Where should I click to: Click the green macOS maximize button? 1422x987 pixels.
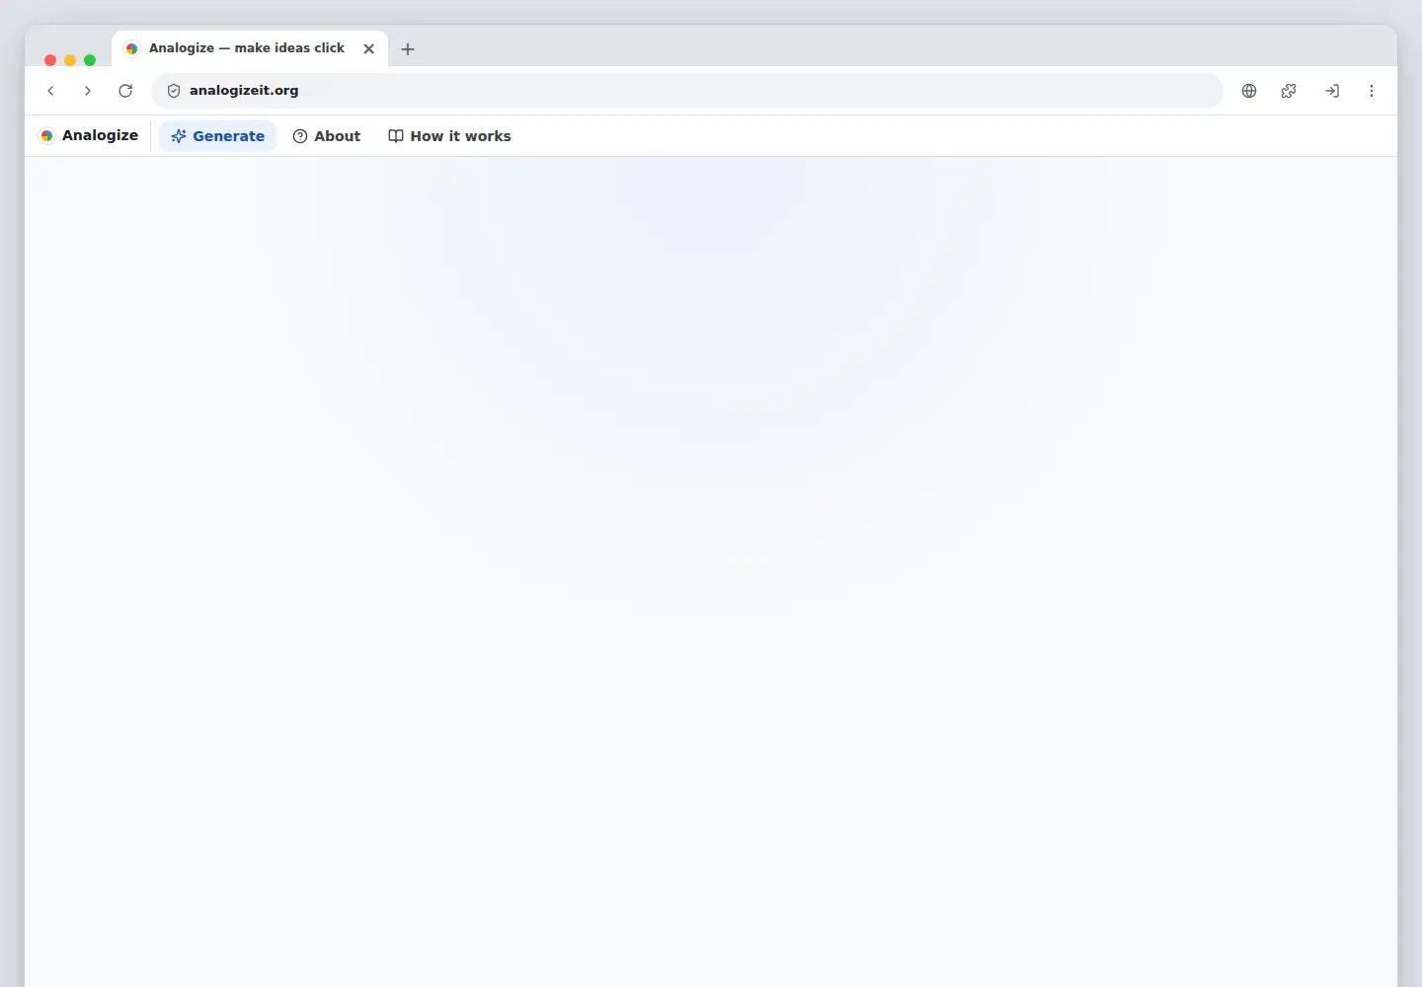click(x=90, y=60)
